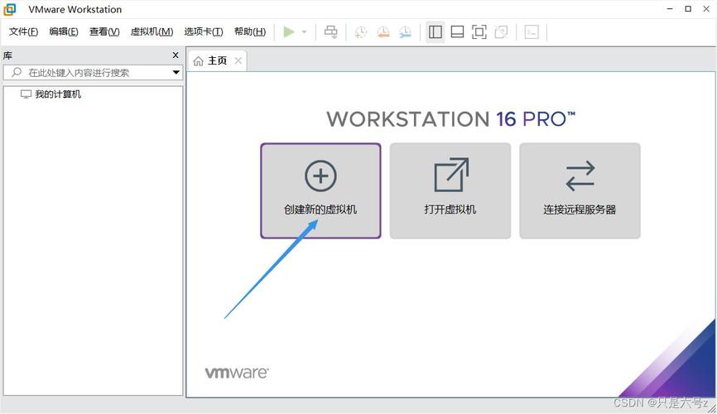The image size is (717, 414).
Task: Click the console view toolbar icon
Action: [532, 32]
